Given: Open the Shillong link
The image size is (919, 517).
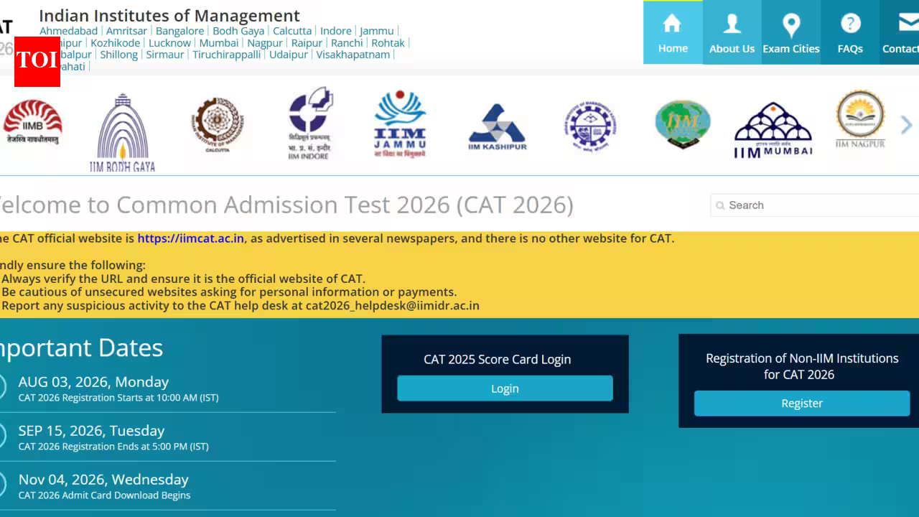Looking at the screenshot, I should pyautogui.click(x=119, y=55).
